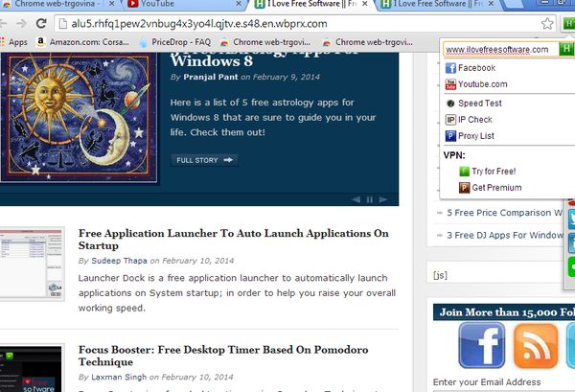Screen dimensions: 575x392
Task: Click the Youtube.com icon in the proxy popup
Action: click(x=450, y=84)
